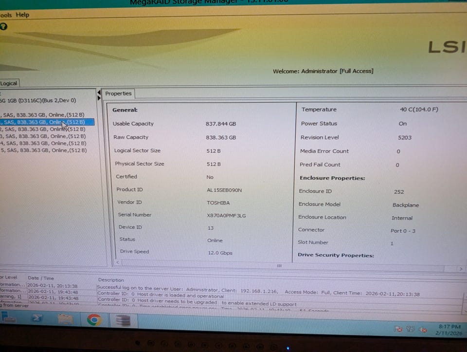Open Server Manager from the taskbar
Viewport: 467px width, 352px height.
click(8, 317)
